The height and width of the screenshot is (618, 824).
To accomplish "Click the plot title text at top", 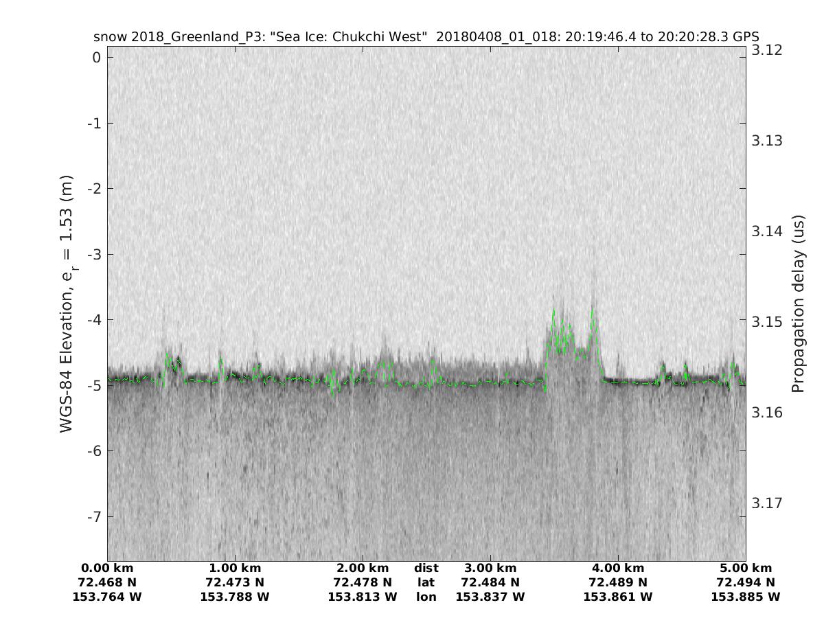I will pyautogui.click(x=426, y=37).
